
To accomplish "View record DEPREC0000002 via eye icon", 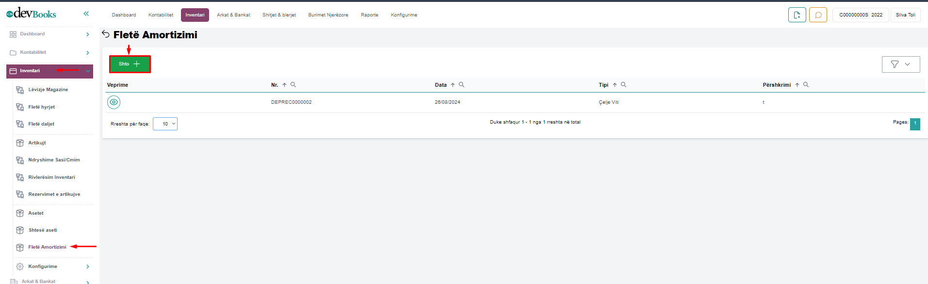I will [x=114, y=102].
